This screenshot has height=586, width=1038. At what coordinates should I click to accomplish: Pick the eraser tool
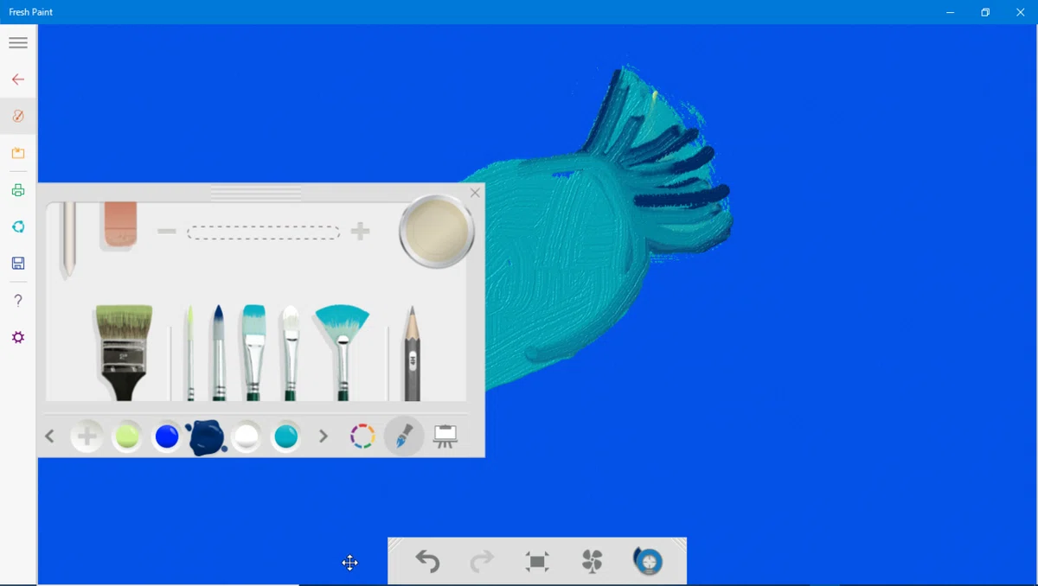click(x=119, y=226)
